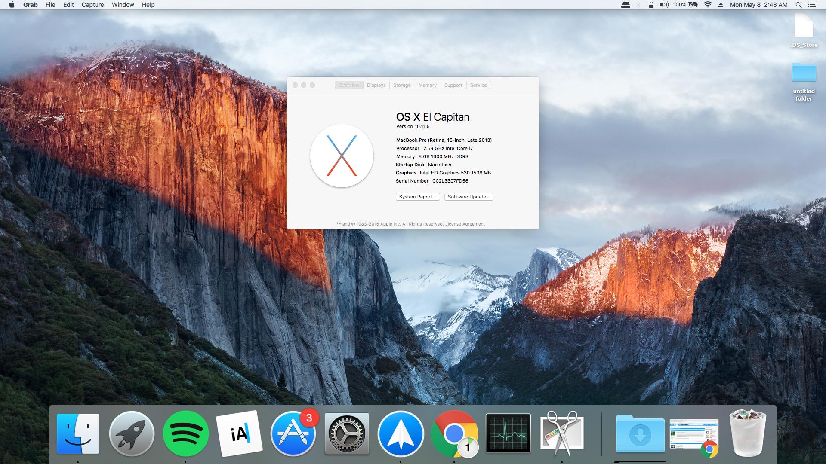Select the untitled folder on desktop

(x=804, y=82)
